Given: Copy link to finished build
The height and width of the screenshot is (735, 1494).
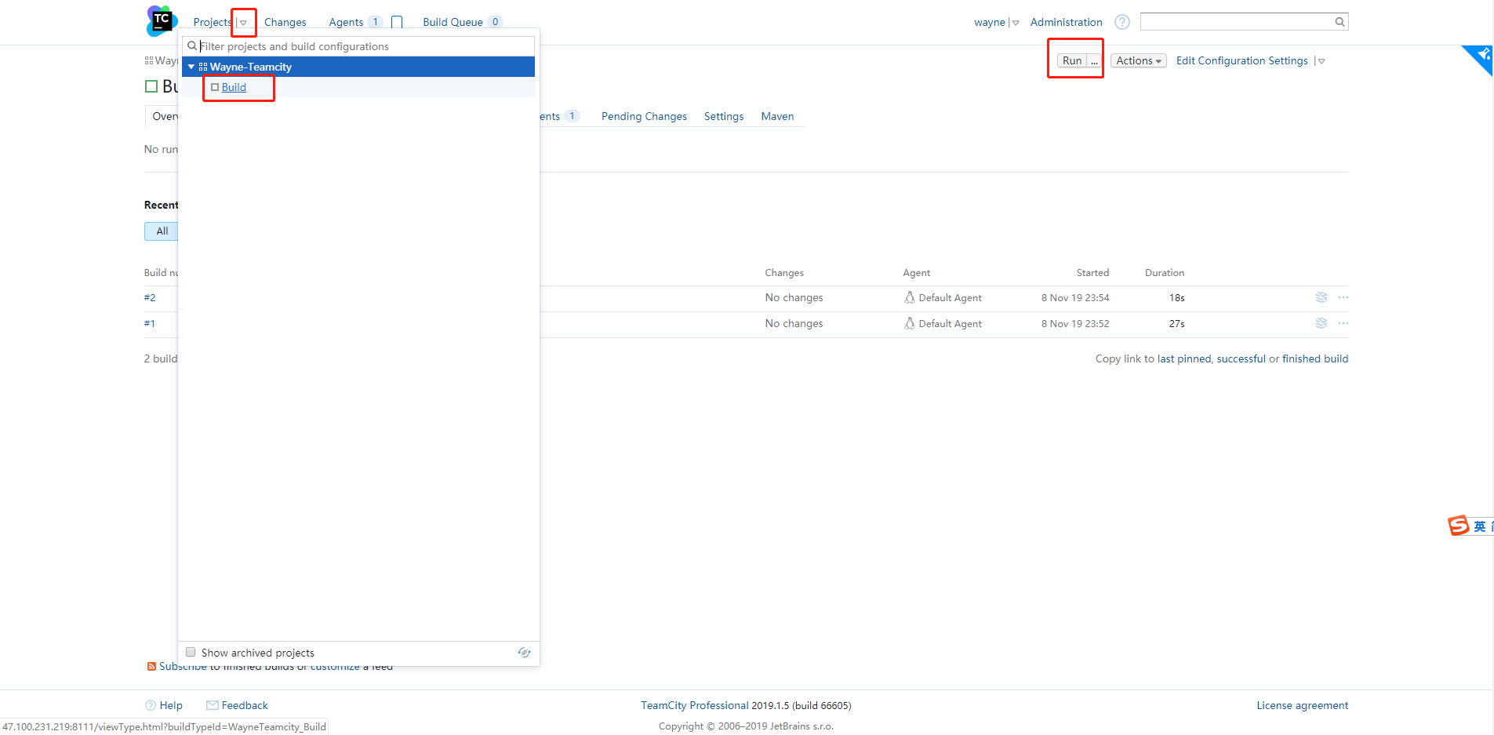Looking at the screenshot, I should pos(1315,358).
